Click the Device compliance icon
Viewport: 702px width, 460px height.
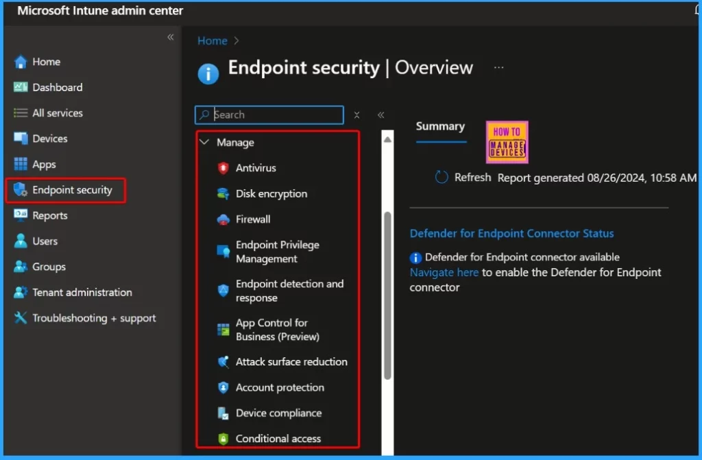click(223, 413)
